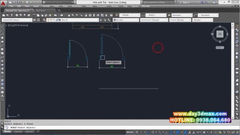Open Layer Properties Manager icon
This screenshot has height=135, width=240.
(x=44, y=20)
